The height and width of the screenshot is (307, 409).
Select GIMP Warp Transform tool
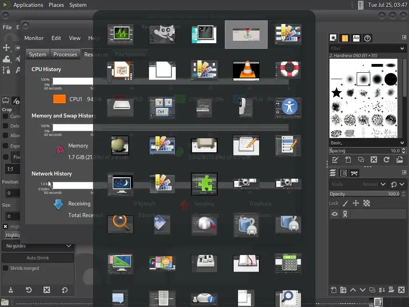pyautogui.click(x=6, y=59)
